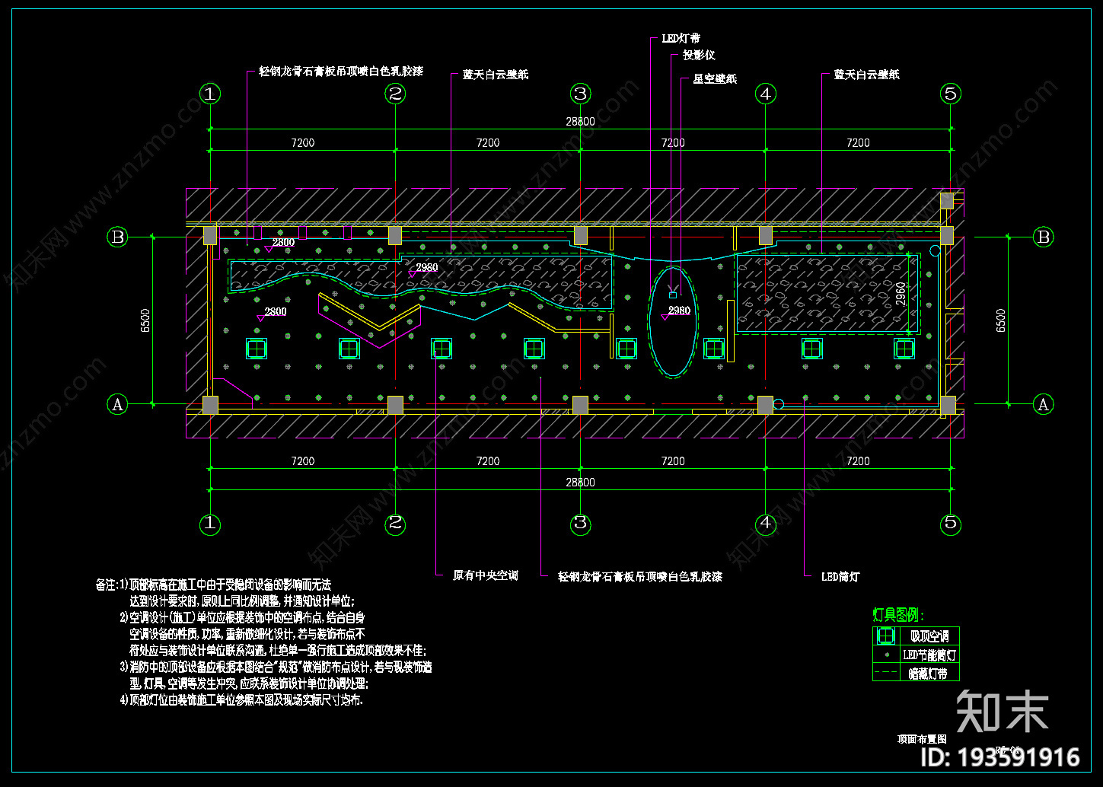The width and height of the screenshot is (1103, 787).
Task: Select note 4) beginning 顶部灯位
Action: tap(241, 699)
